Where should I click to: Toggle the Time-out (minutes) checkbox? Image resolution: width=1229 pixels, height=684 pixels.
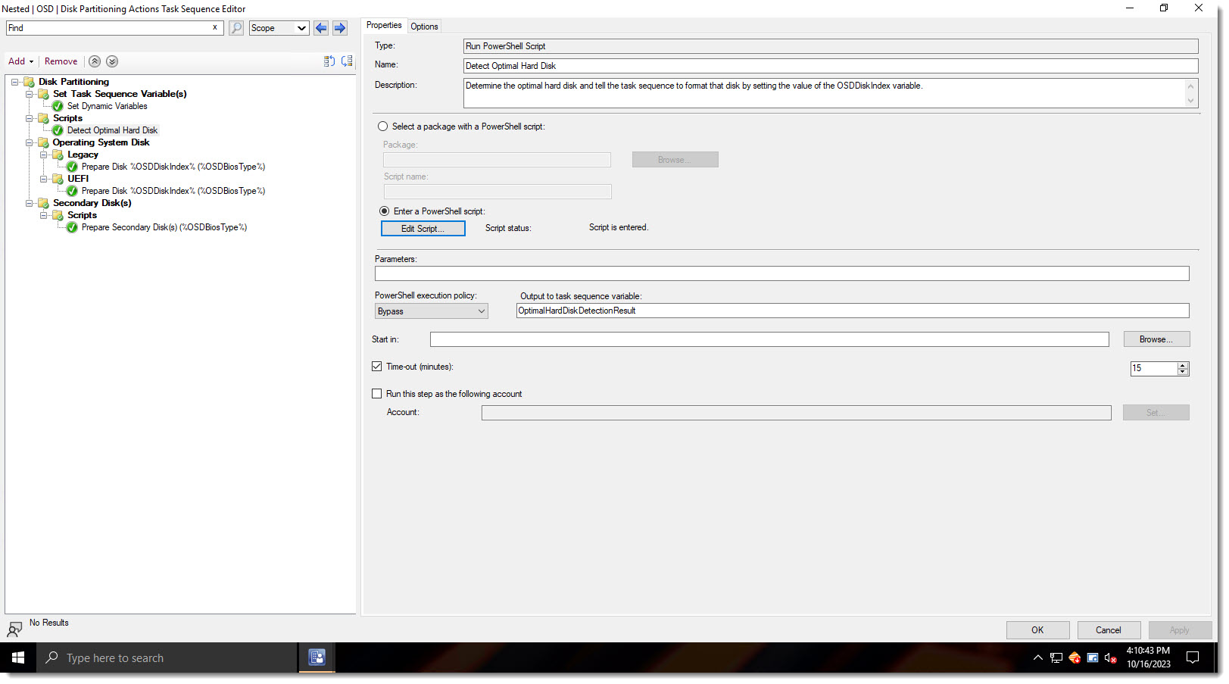coord(377,367)
